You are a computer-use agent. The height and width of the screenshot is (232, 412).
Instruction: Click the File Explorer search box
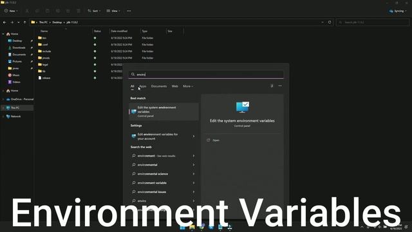373,23
